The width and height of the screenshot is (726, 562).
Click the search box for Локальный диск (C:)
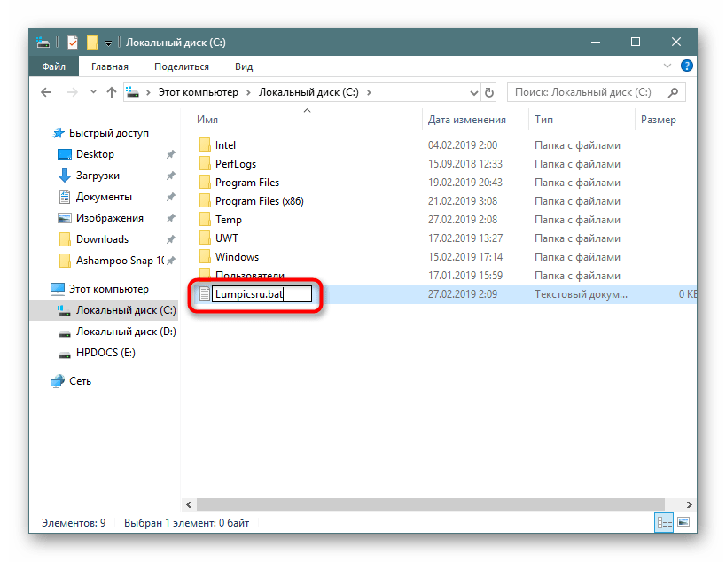coord(589,92)
